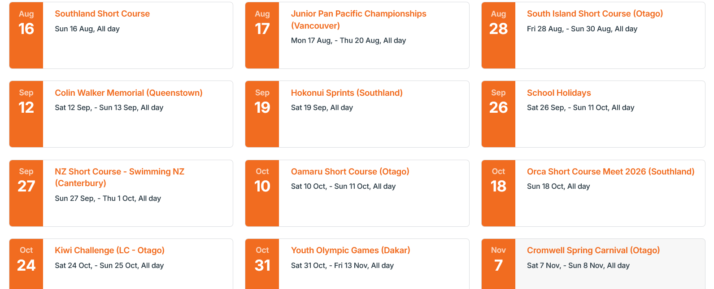Click the Aug 17 orange date badge

pos(262,35)
